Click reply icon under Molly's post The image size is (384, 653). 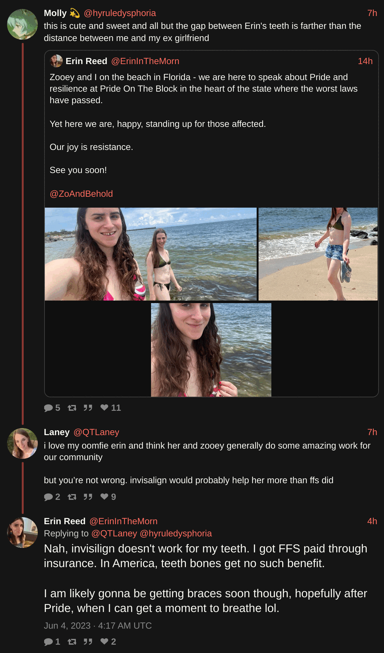pos(49,408)
